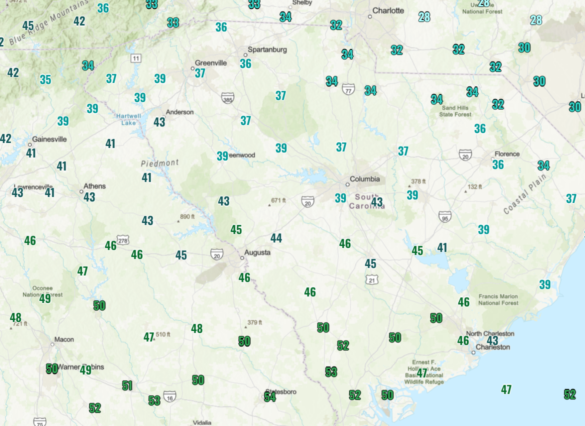585x426 pixels.
Task: Click the US 278 route shield
Action: pos(123,240)
